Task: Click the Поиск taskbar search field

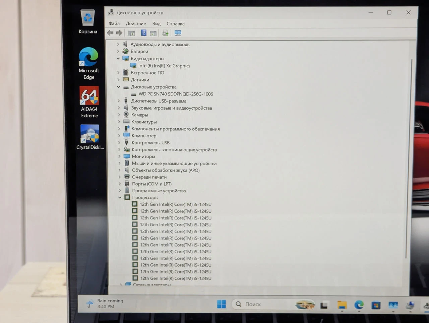Action: [273, 304]
